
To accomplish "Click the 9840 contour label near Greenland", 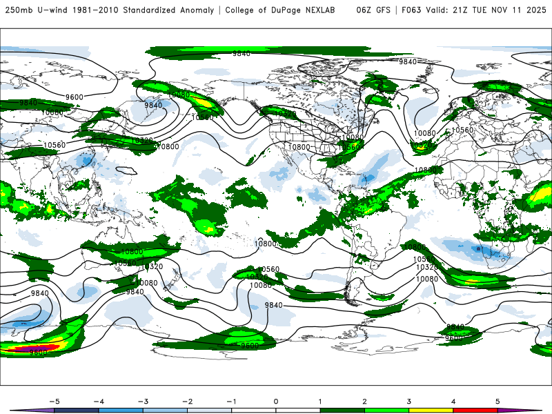I will [408, 61].
